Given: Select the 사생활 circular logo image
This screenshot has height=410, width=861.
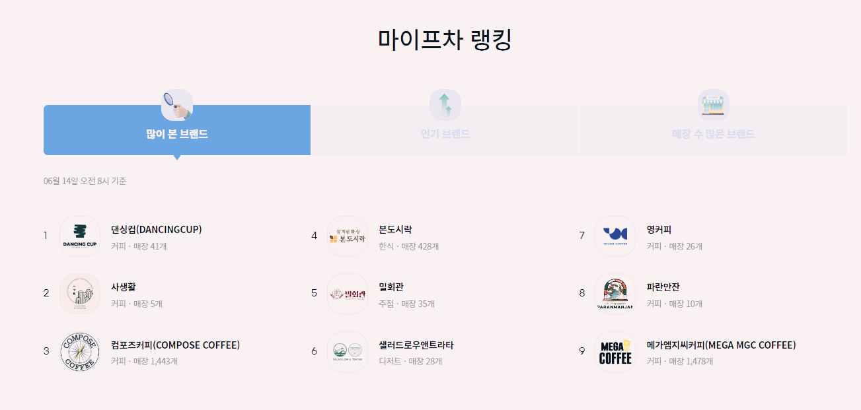Looking at the screenshot, I should tap(79, 293).
